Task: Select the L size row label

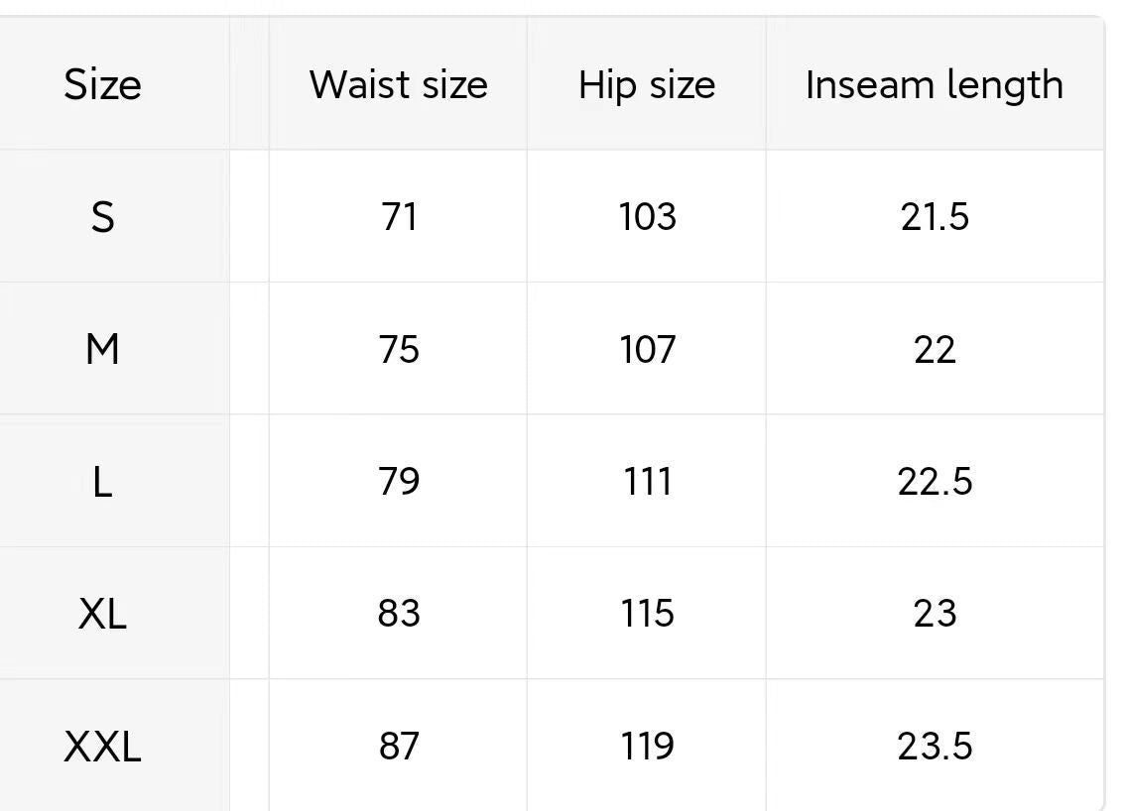Action: click(103, 482)
